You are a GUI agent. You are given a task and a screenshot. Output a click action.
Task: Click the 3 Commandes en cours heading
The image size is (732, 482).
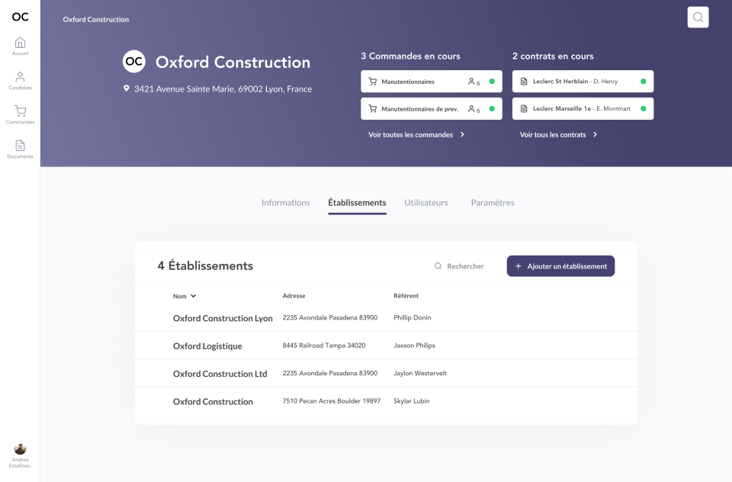coord(410,56)
